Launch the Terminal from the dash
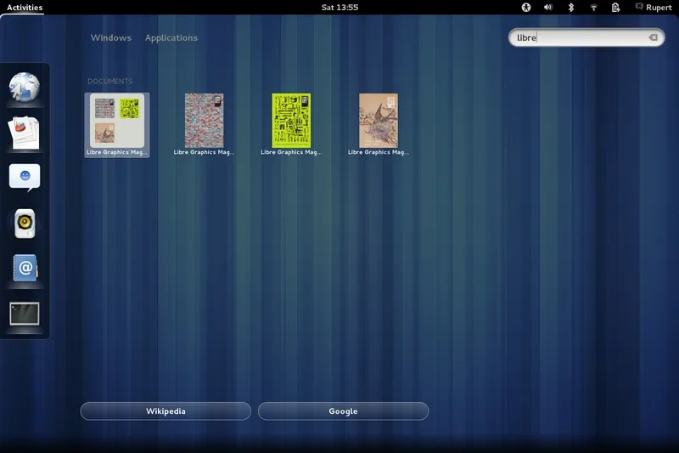This screenshot has width=679, height=453. pyautogui.click(x=25, y=314)
